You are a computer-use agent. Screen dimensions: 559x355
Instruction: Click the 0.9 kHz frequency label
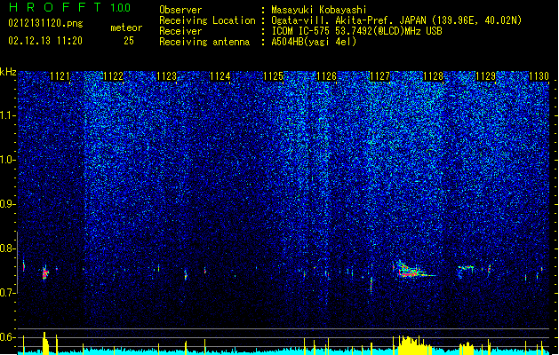(x=8, y=204)
